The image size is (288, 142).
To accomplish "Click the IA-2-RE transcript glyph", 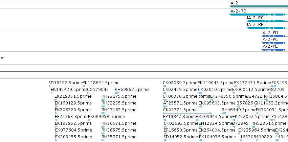I will click(267, 28).
